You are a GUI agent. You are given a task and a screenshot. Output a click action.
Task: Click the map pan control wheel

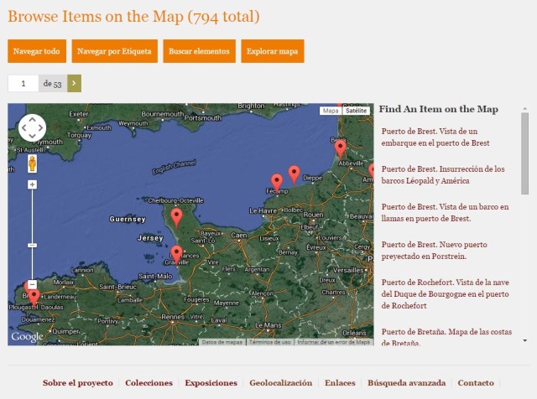(x=32, y=128)
